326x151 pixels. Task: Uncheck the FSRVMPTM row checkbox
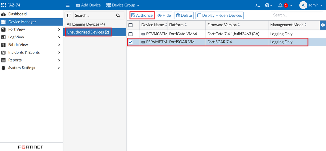131,42
